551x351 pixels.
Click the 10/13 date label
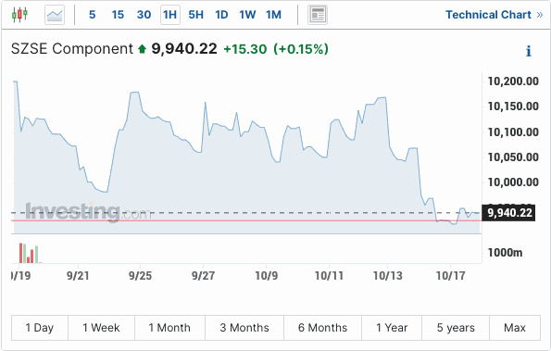point(388,275)
